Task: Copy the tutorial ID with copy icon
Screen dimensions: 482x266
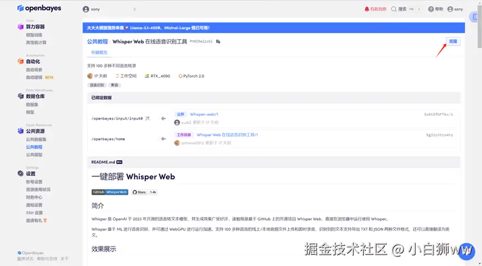Action: pyautogui.click(x=218, y=42)
